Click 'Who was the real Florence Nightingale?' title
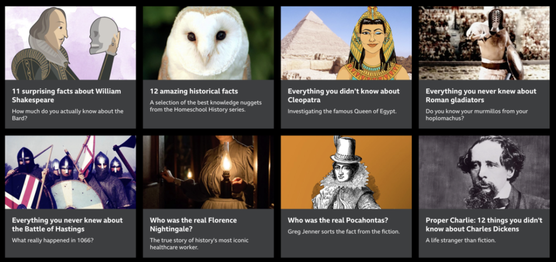Screen dimensions: 556x262 (x=193, y=224)
